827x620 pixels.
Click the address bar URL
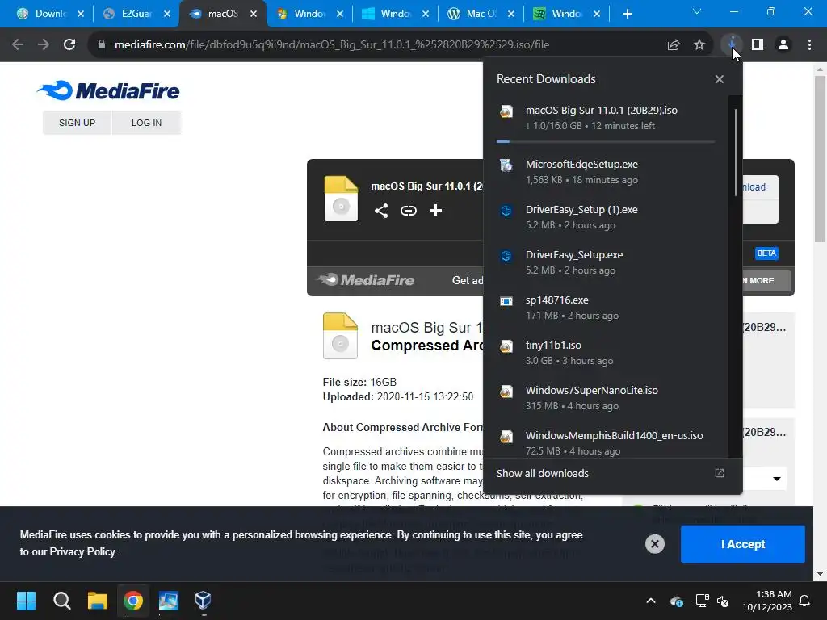(332, 45)
